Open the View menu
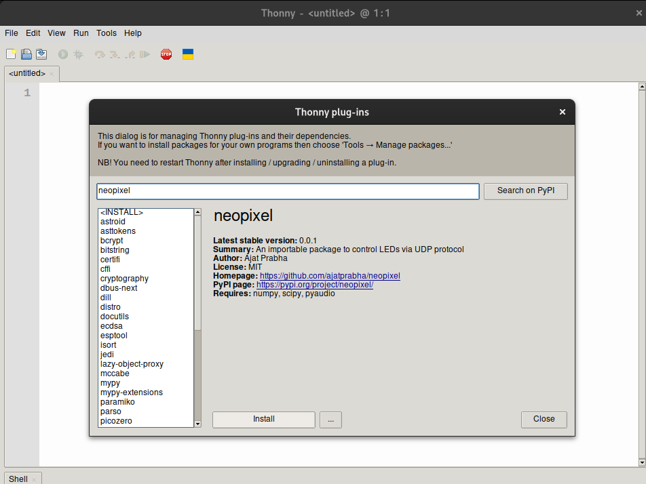Viewport: 646px width, 484px height. point(56,33)
